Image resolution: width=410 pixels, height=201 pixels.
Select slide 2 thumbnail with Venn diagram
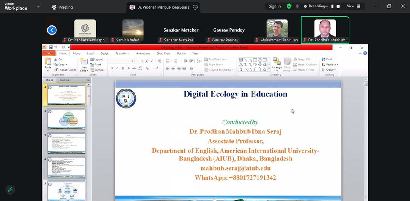67,119
